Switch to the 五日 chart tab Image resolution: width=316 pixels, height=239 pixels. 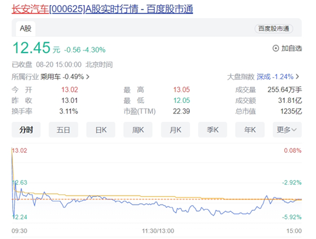pyautogui.click(x=63, y=130)
